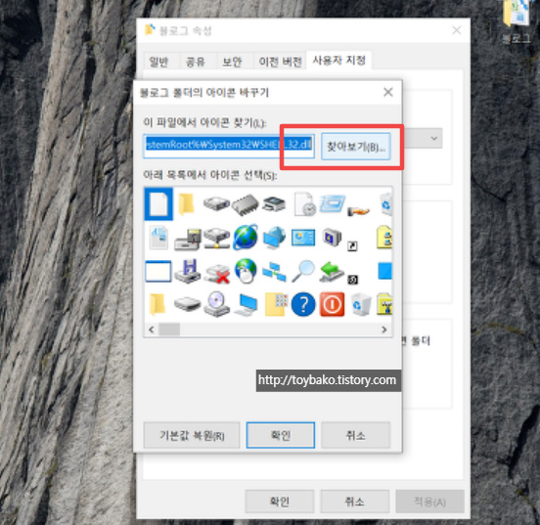Close the 블로그 속성 properties window
This screenshot has height=525, width=540.
[x=456, y=30]
